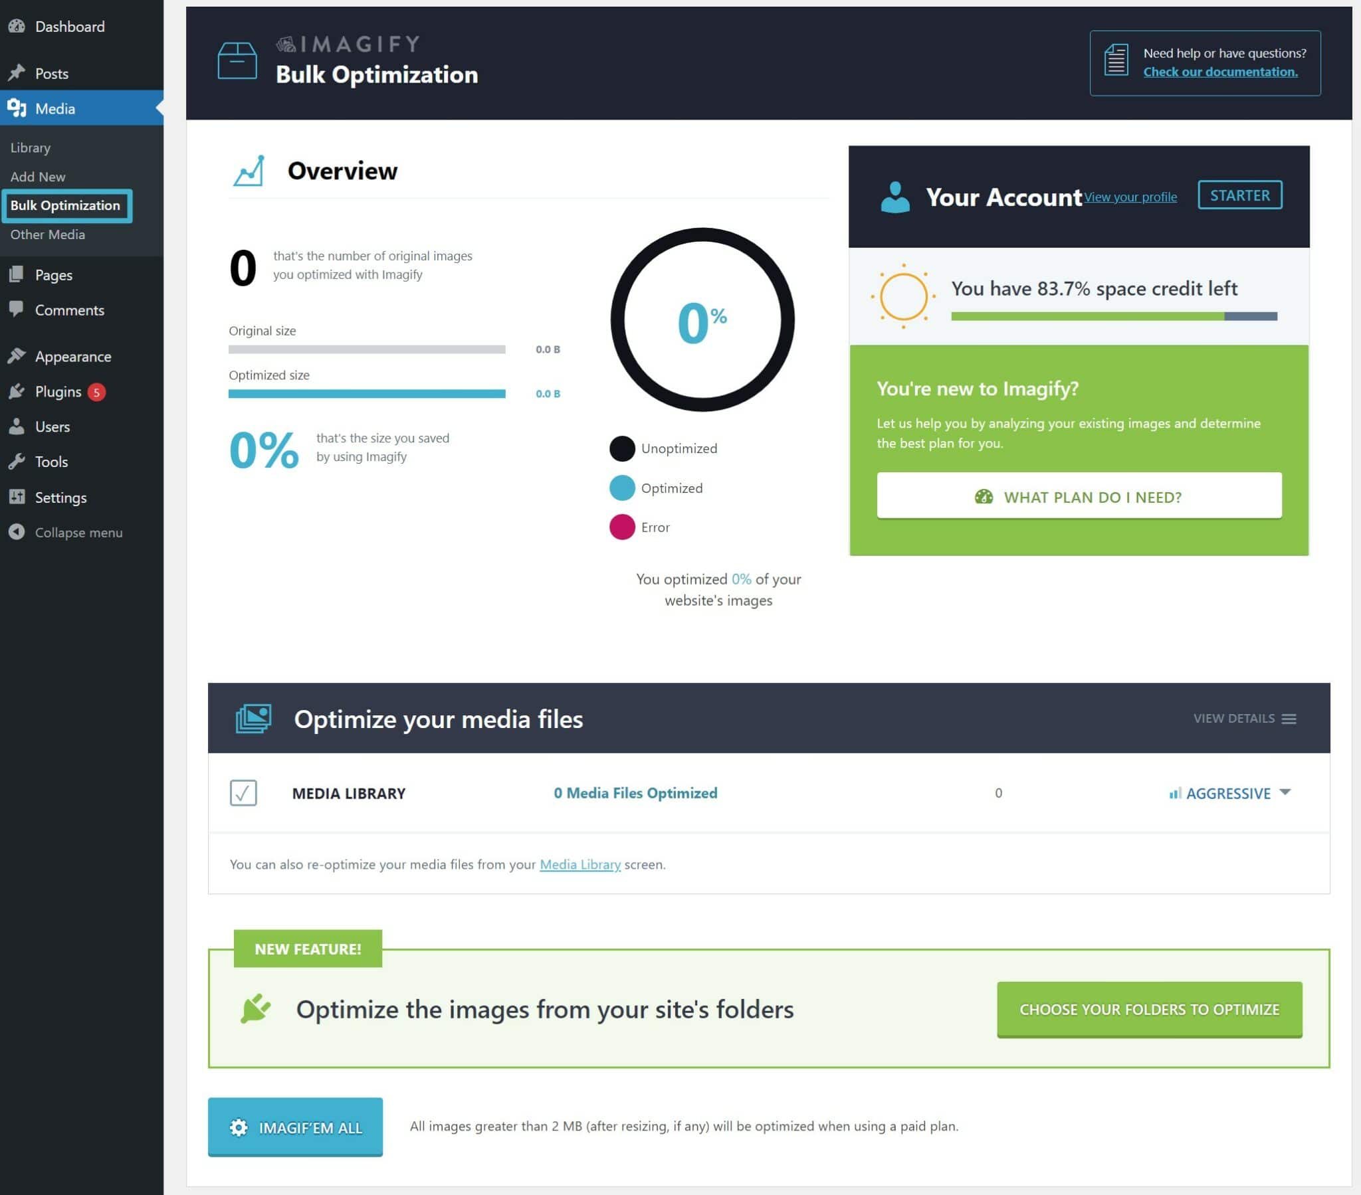Click the Appearance paintbrush icon

point(17,356)
